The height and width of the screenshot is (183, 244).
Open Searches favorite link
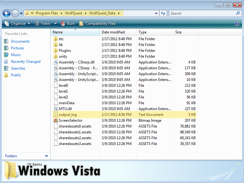tap(18, 68)
